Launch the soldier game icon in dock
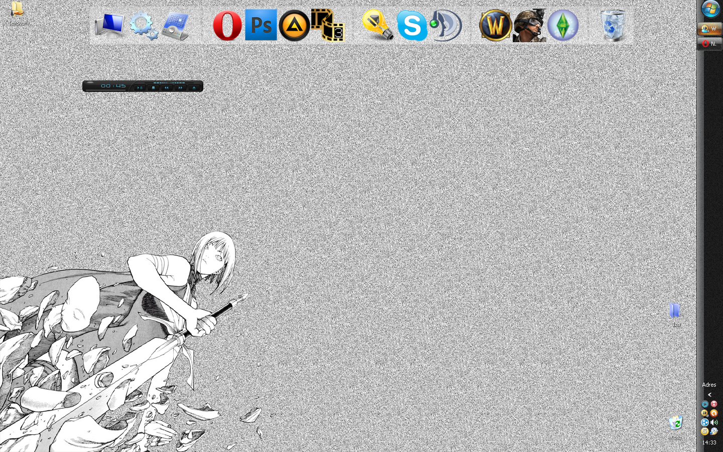The height and width of the screenshot is (452, 723). [x=529, y=25]
